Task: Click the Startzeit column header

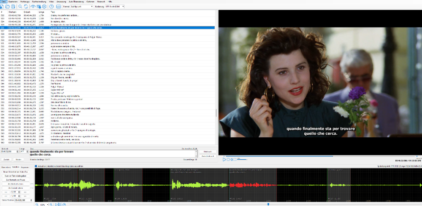Action: pos(12,12)
